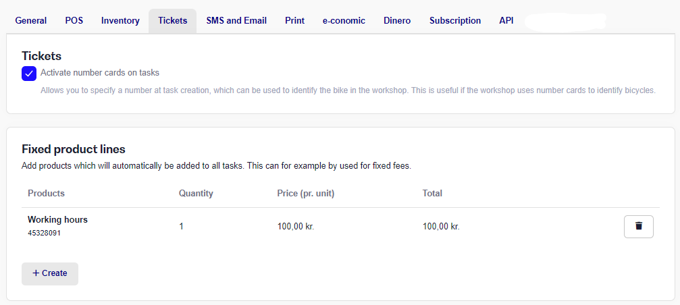Switch to the e-conomic tab
This screenshot has height=305, width=680.
(x=344, y=20)
